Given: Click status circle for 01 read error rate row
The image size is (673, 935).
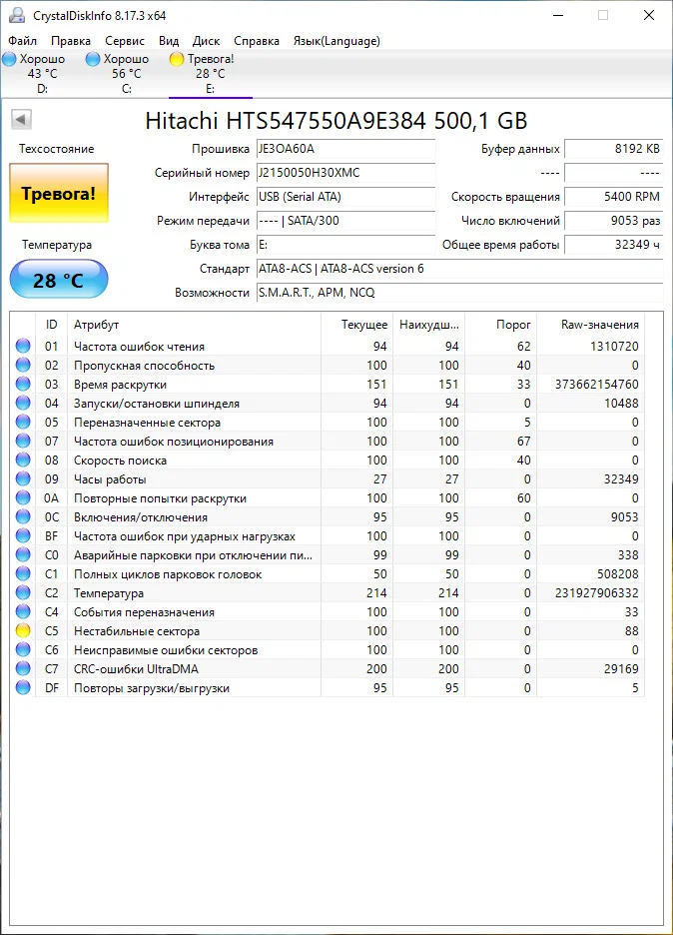Looking at the screenshot, I should (23, 346).
